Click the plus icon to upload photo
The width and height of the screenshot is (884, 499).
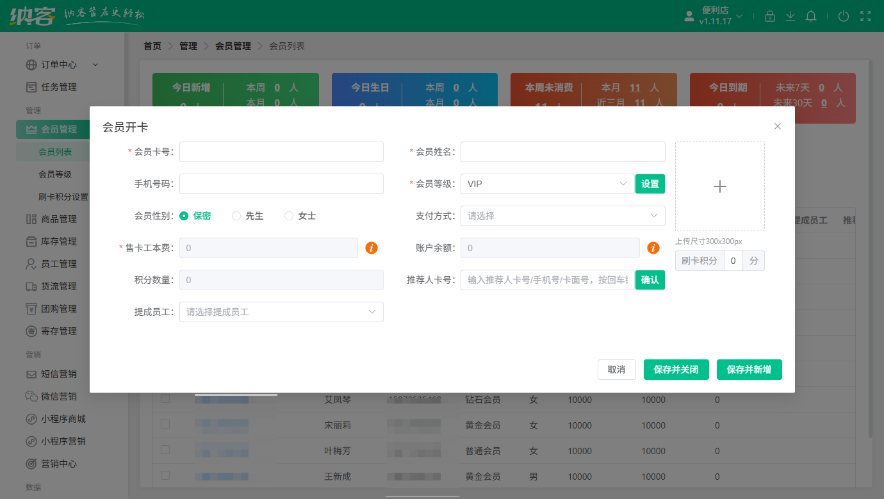(719, 186)
